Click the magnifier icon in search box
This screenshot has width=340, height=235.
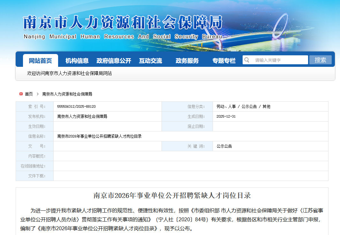(246, 60)
